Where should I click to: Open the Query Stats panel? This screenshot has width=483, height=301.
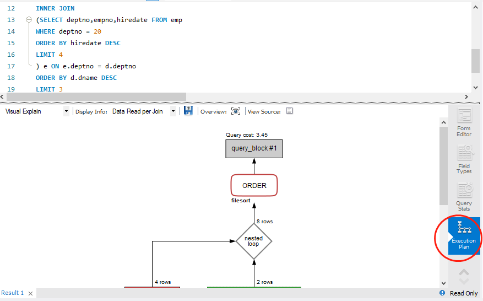tap(464, 197)
